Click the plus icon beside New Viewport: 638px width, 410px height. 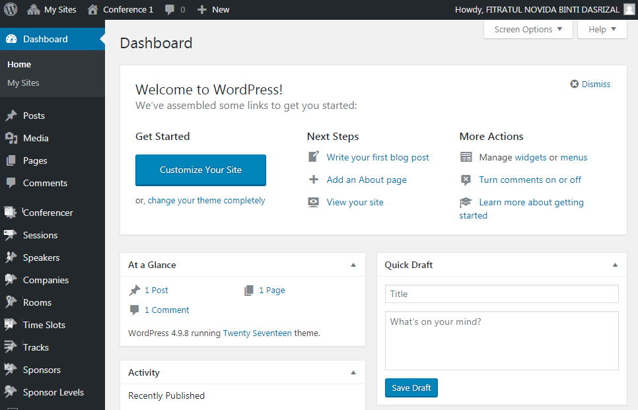coord(202,9)
